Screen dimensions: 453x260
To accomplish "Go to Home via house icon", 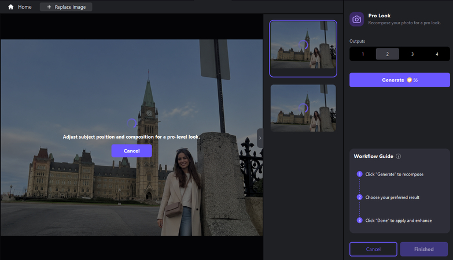I will [10, 7].
